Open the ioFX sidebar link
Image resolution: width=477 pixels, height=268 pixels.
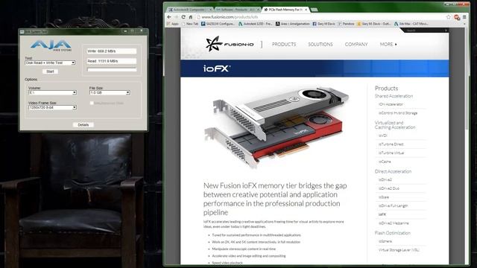(x=382, y=214)
